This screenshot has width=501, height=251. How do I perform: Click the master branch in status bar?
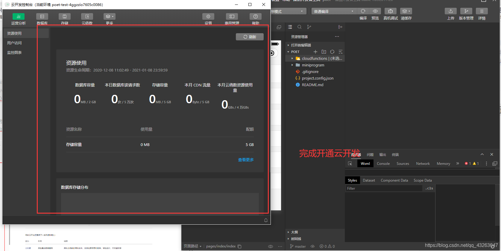point(298,247)
